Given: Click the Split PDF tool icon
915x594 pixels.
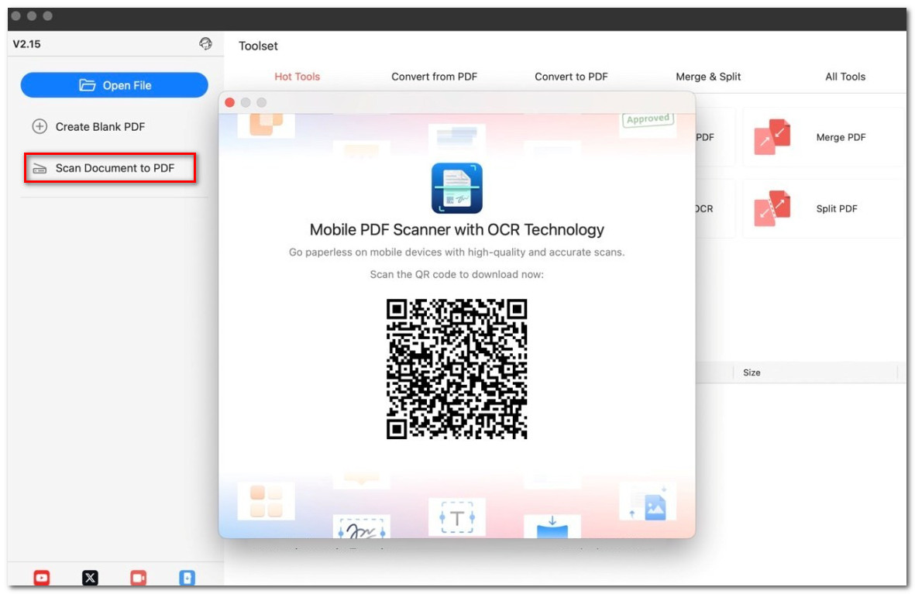Looking at the screenshot, I should 772,209.
